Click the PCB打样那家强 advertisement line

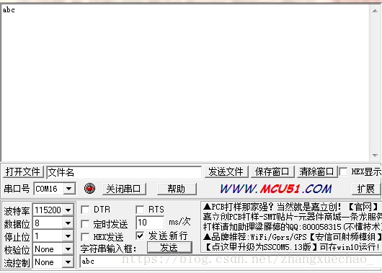(x=290, y=207)
